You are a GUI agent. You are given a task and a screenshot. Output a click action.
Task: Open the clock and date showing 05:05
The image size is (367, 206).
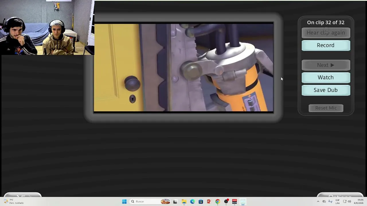click(359, 201)
